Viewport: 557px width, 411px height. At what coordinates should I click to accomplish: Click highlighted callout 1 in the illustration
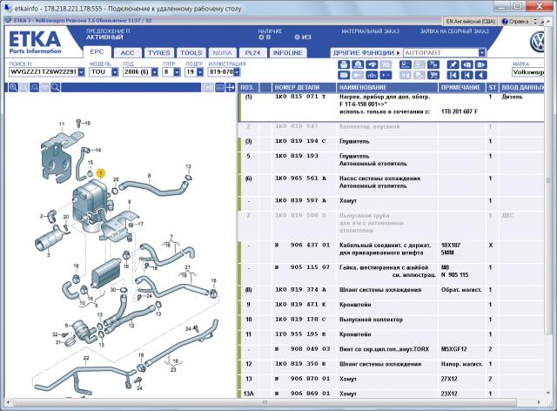pyautogui.click(x=101, y=173)
